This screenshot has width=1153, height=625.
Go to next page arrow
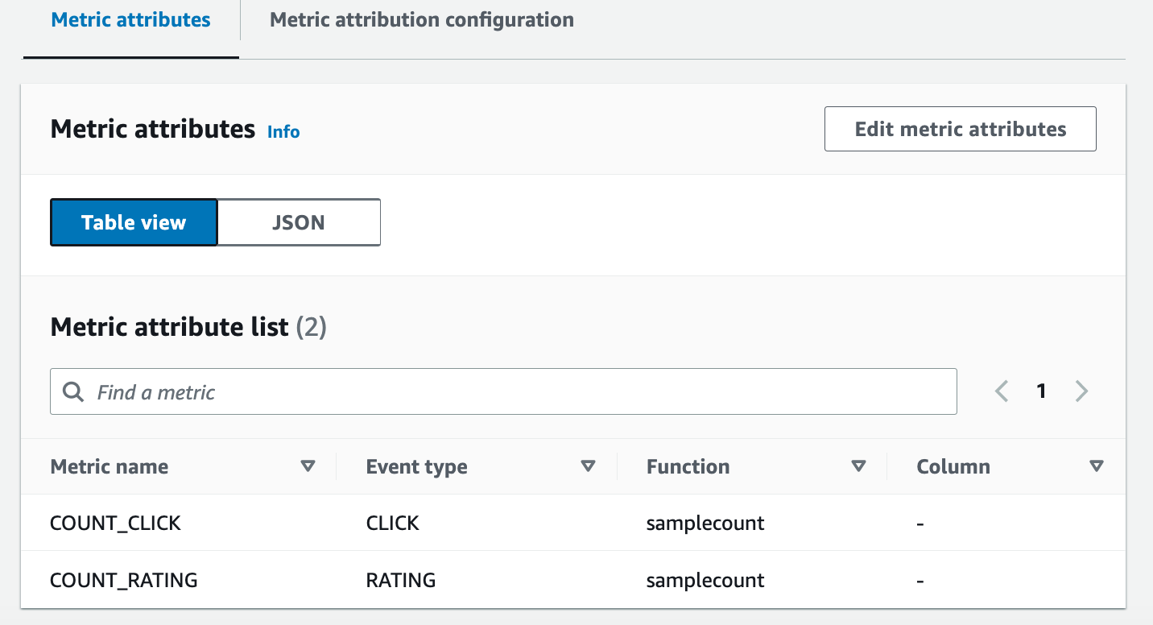click(x=1081, y=391)
